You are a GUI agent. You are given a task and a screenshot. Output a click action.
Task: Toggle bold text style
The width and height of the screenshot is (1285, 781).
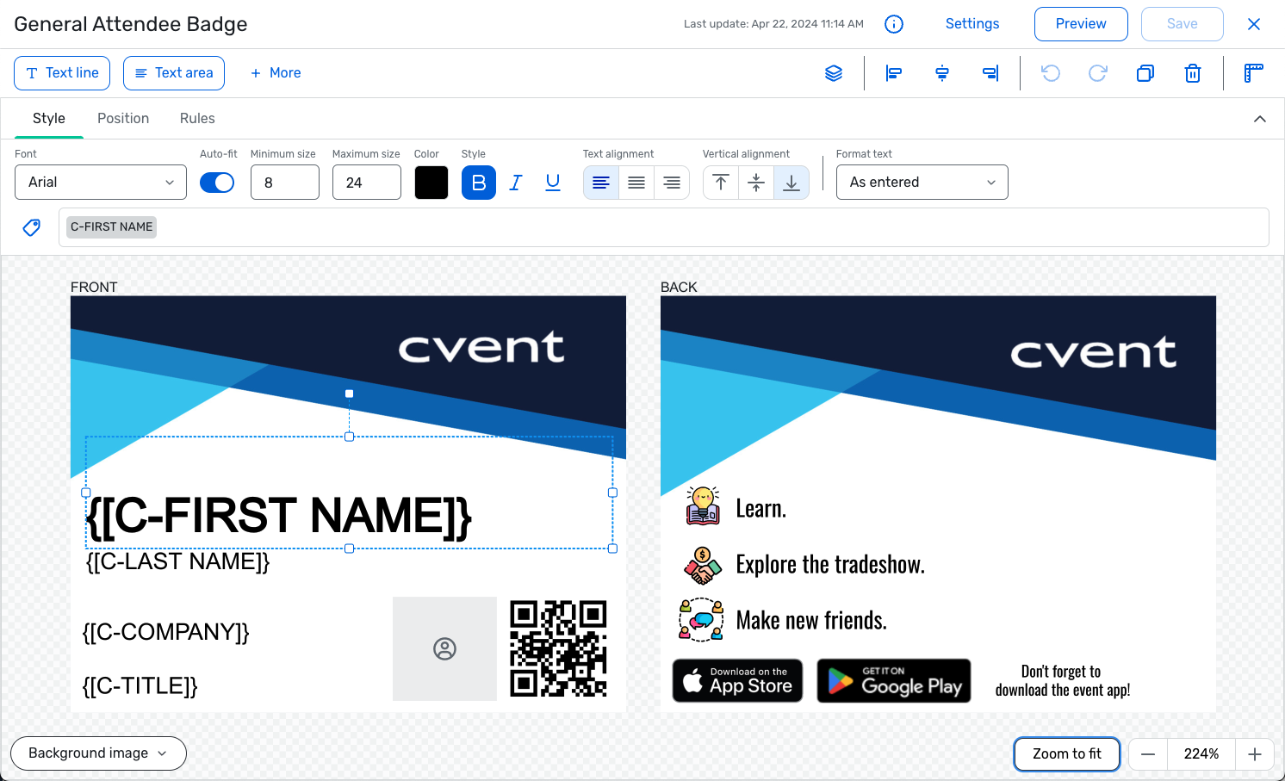coord(479,183)
